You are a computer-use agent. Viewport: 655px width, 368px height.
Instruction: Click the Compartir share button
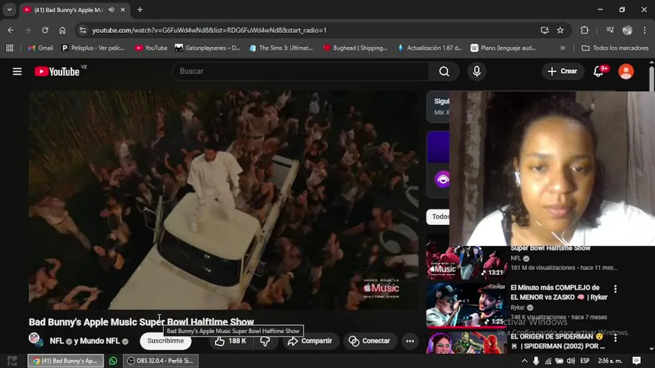pos(310,341)
